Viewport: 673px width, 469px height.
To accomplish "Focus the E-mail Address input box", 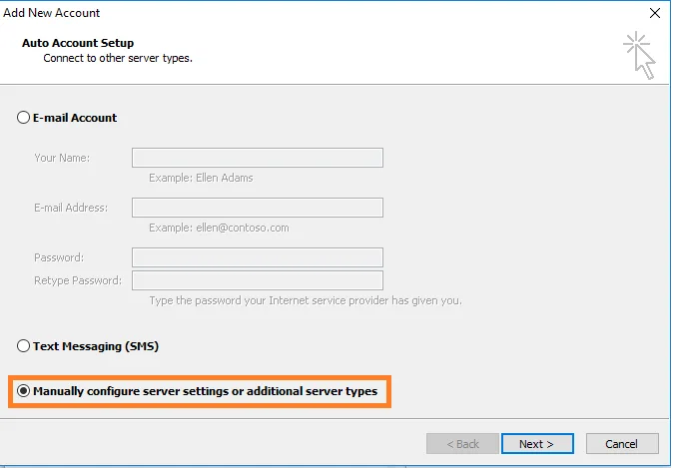I will click(258, 208).
